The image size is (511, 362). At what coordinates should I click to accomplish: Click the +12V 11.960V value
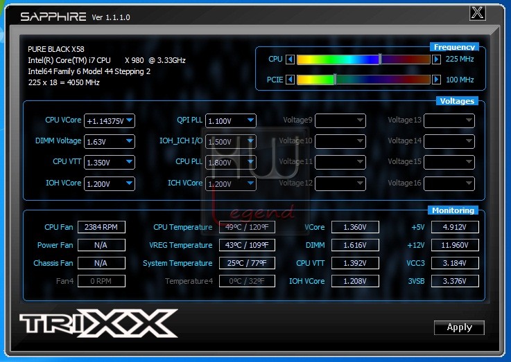(455, 245)
